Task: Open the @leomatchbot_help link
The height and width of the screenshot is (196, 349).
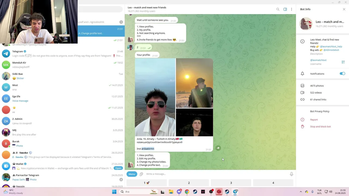Action: tap(331, 47)
